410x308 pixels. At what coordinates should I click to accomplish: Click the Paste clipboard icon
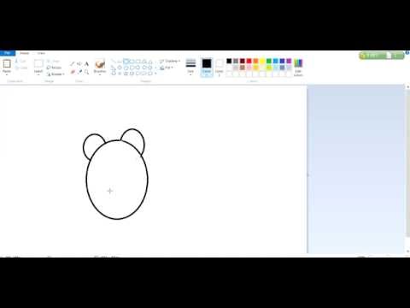[7, 63]
